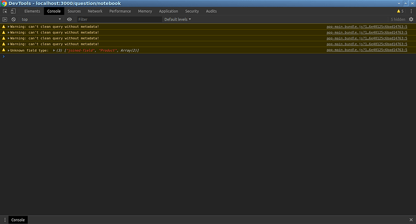Screen dimensions: 416x224
Task: Open source link of Unknown field type row
Action: tap(367, 50)
